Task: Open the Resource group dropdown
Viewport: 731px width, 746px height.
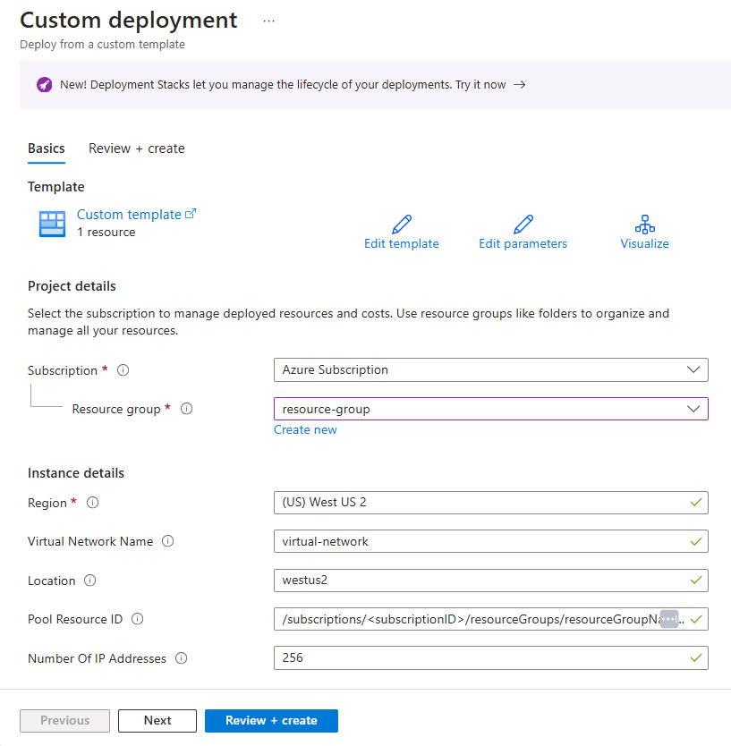Action: coord(693,408)
